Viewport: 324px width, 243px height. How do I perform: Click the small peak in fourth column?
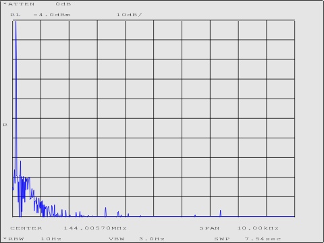coord(105,212)
